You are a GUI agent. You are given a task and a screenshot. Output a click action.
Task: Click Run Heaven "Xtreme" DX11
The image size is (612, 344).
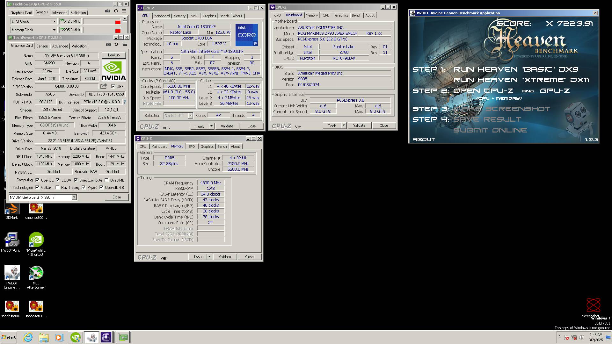[521, 80]
